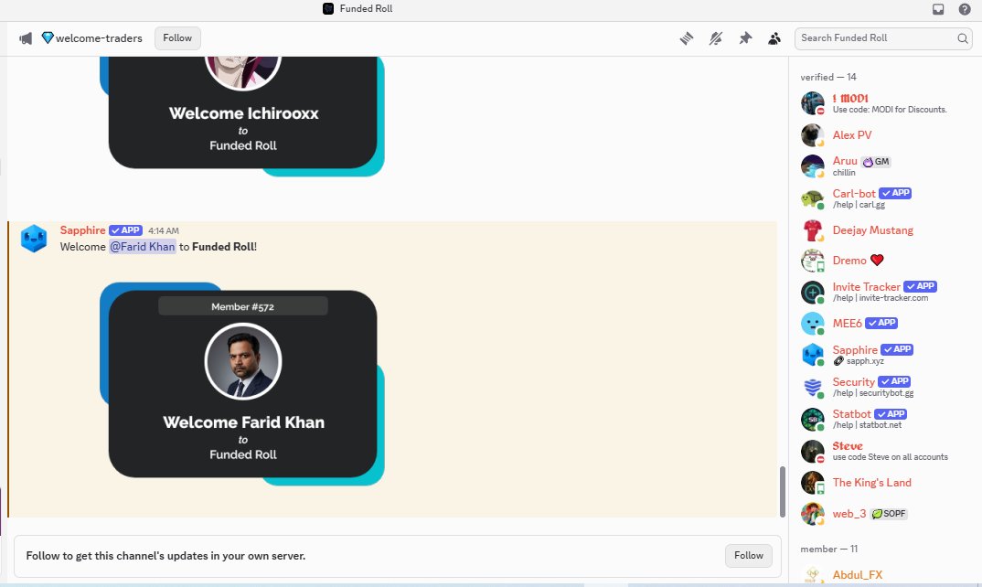982x587 pixels.
Task: Open The King's Land avatar
Action: click(812, 483)
